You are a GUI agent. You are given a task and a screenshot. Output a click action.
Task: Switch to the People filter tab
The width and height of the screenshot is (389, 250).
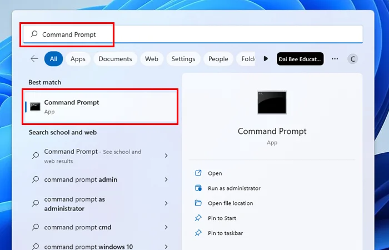point(218,59)
